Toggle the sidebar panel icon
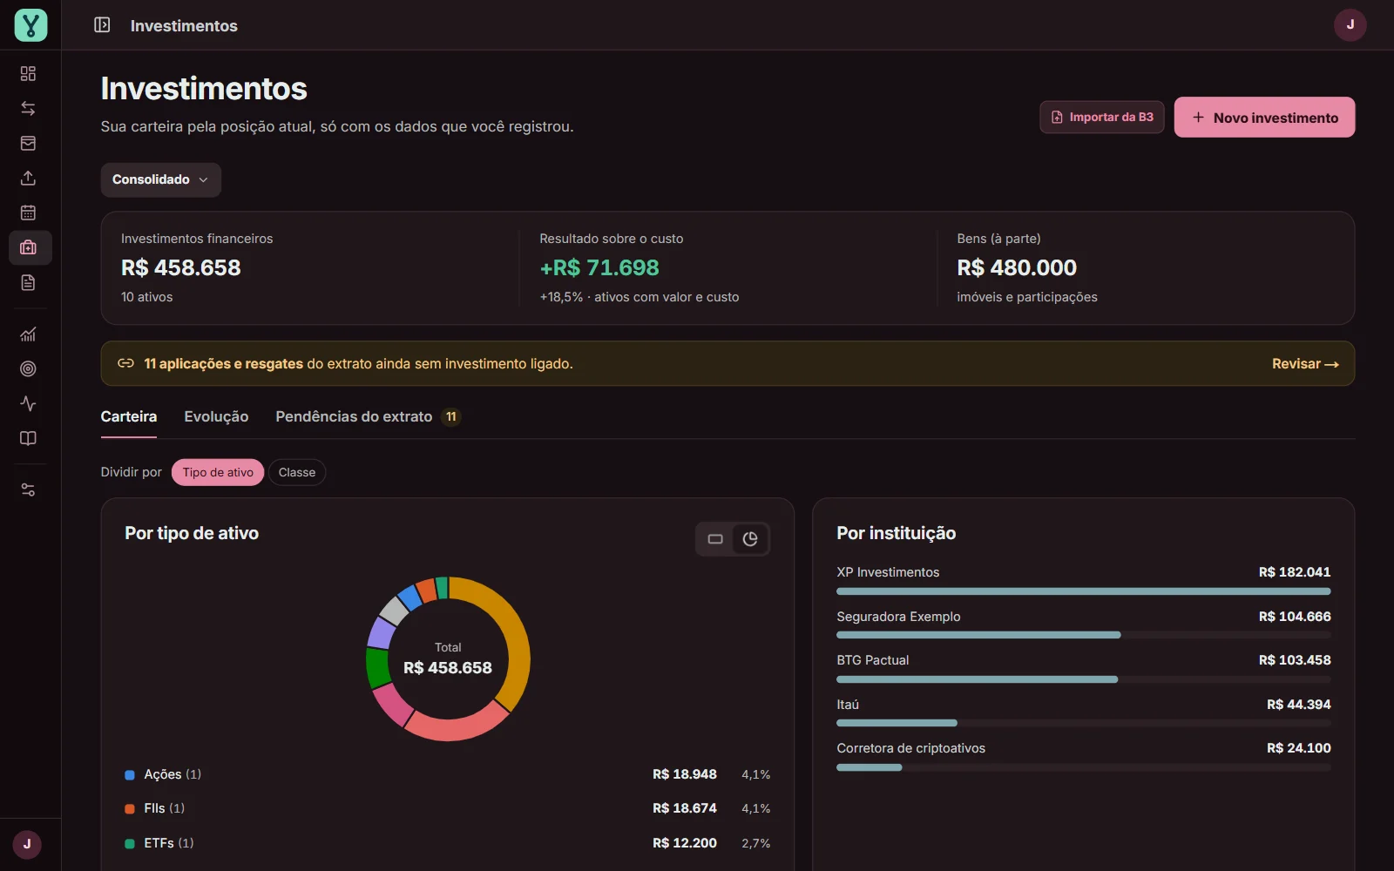1394x871 pixels. (102, 25)
